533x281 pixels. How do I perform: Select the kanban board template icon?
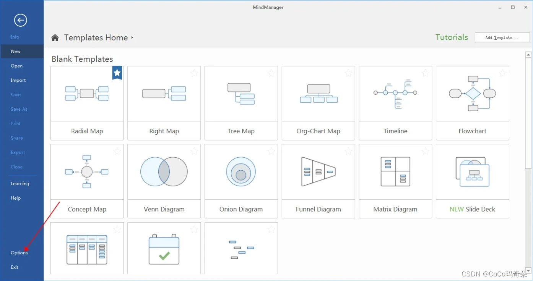coord(87,250)
